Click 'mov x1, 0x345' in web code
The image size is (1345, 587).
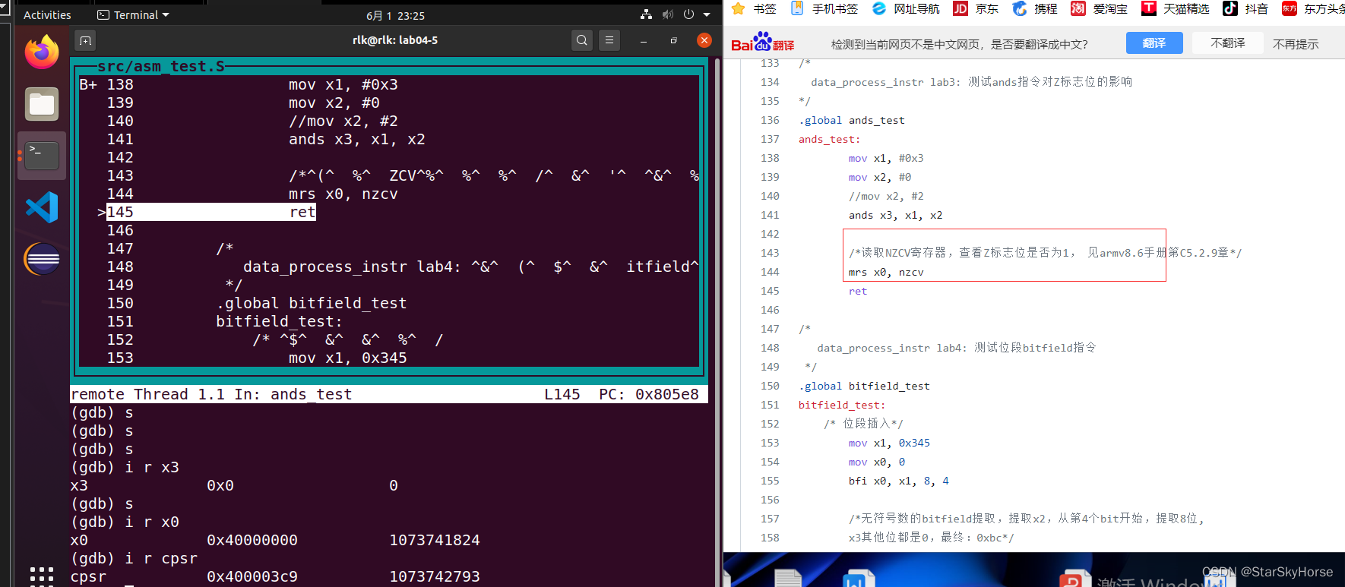(x=889, y=443)
